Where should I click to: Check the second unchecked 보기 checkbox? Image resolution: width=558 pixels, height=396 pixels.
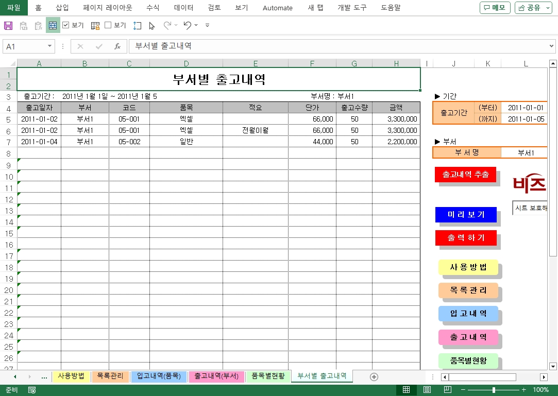click(x=108, y=25)
